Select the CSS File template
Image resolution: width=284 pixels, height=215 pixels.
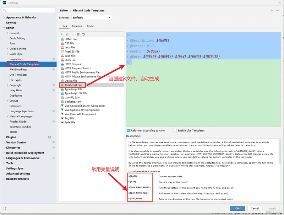point(69,43)
